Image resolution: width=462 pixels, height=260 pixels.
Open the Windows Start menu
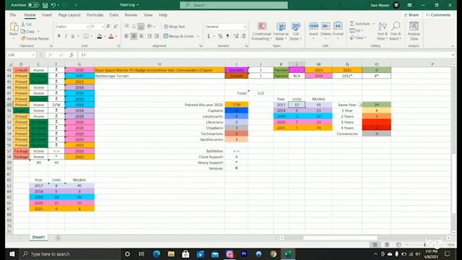click(x=12, y=253)
